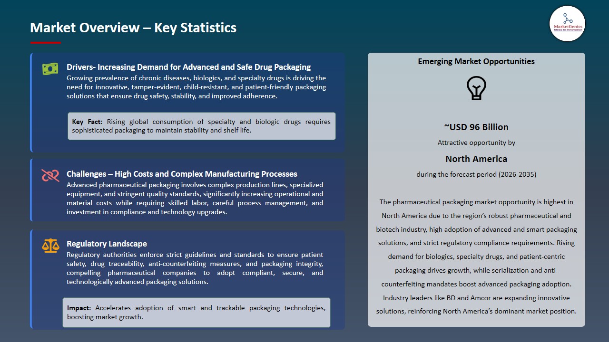Screen dimensions: 609x342
Task: Toggle the blue accent bar beside Challenges panel
Action: coord(31,190)
